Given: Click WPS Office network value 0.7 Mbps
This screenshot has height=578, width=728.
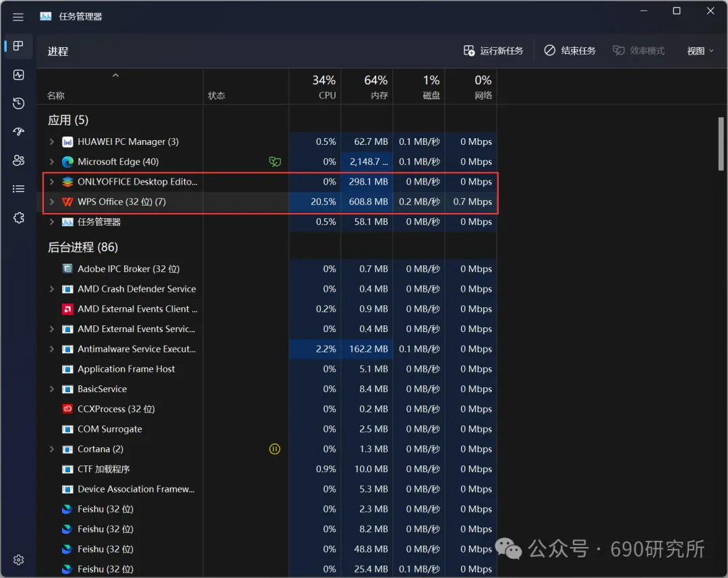Looking at the screenshot, I should (472, 202).
